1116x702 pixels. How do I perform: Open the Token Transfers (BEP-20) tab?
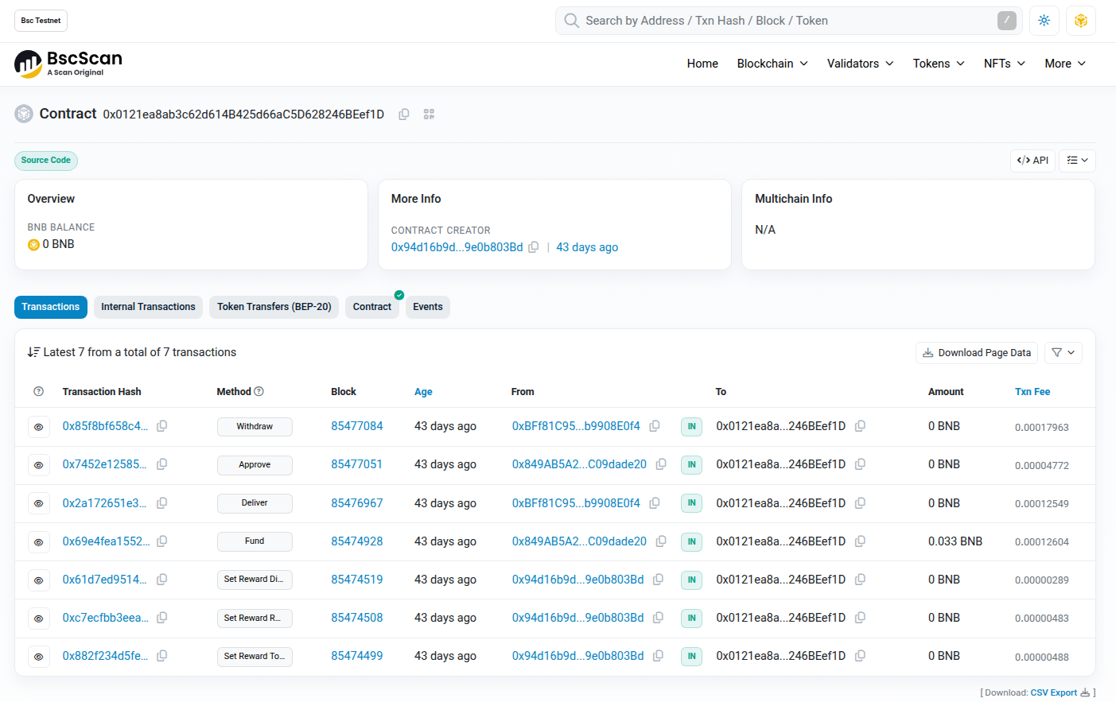pyautogui.click(x=274, y=307)
